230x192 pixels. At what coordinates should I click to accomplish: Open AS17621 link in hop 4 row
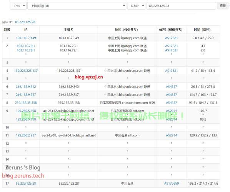171,71
